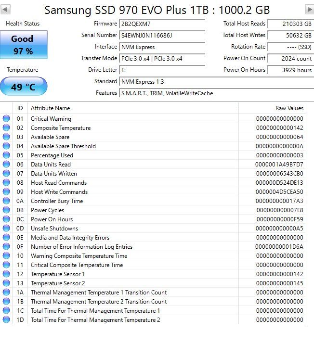The height and width of the screenshot is (344, 314).
Task: Select Power On Hours value 3929 hours
Action: coord(291,70)
